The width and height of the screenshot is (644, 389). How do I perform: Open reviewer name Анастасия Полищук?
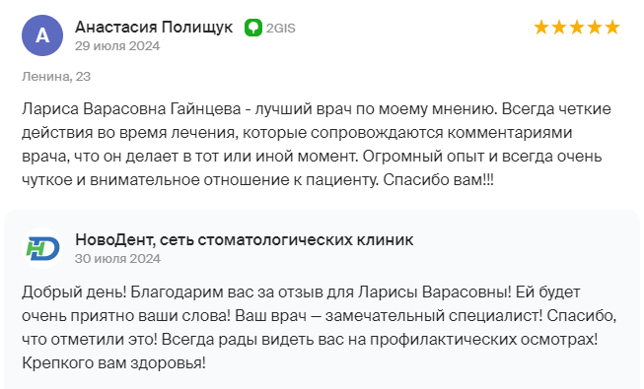(x=154, y=28)
